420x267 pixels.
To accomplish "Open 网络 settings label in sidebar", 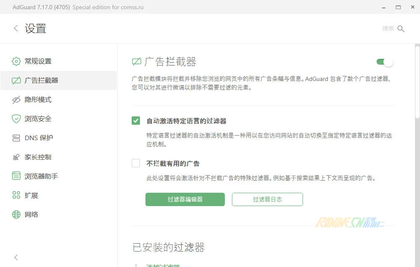I will (x=31, y=214).
